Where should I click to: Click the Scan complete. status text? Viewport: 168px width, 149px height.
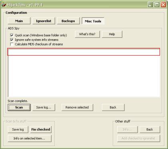click(x=18, y=101)
